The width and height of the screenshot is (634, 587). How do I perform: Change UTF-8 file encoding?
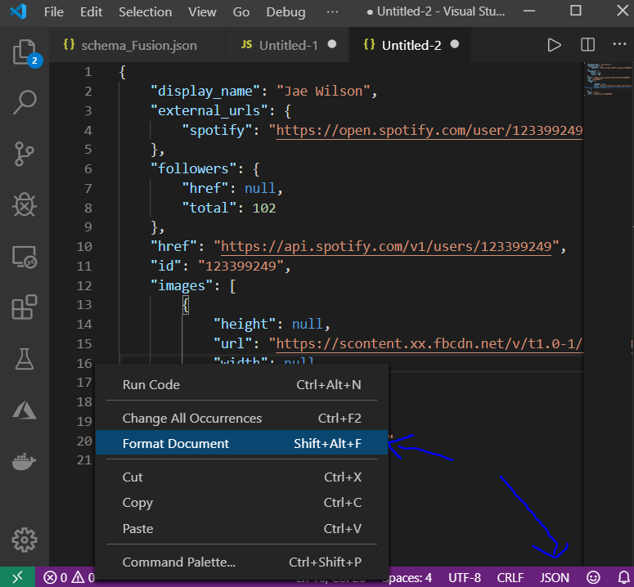[465, 578]
